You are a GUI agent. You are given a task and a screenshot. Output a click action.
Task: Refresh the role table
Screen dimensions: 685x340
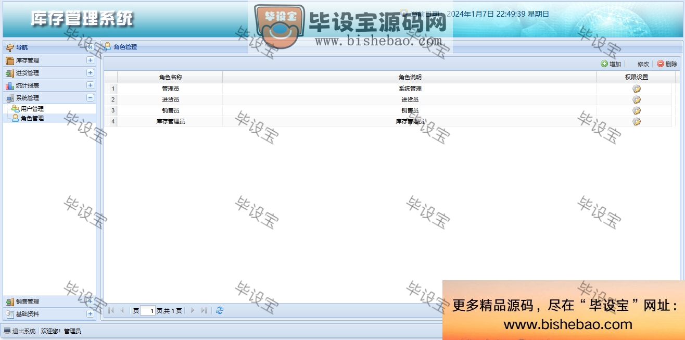[219, 310]
